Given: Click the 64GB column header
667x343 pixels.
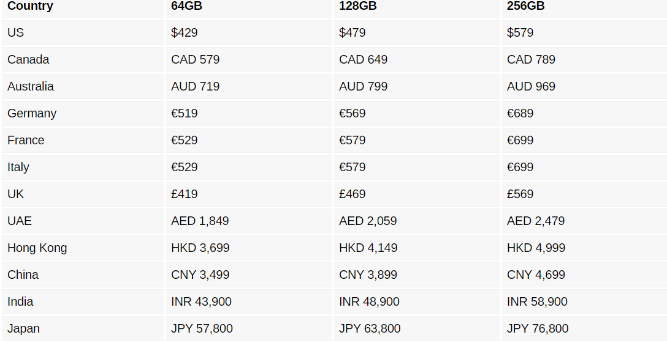Looking at the screenshot, I should [x=186, y=6].
